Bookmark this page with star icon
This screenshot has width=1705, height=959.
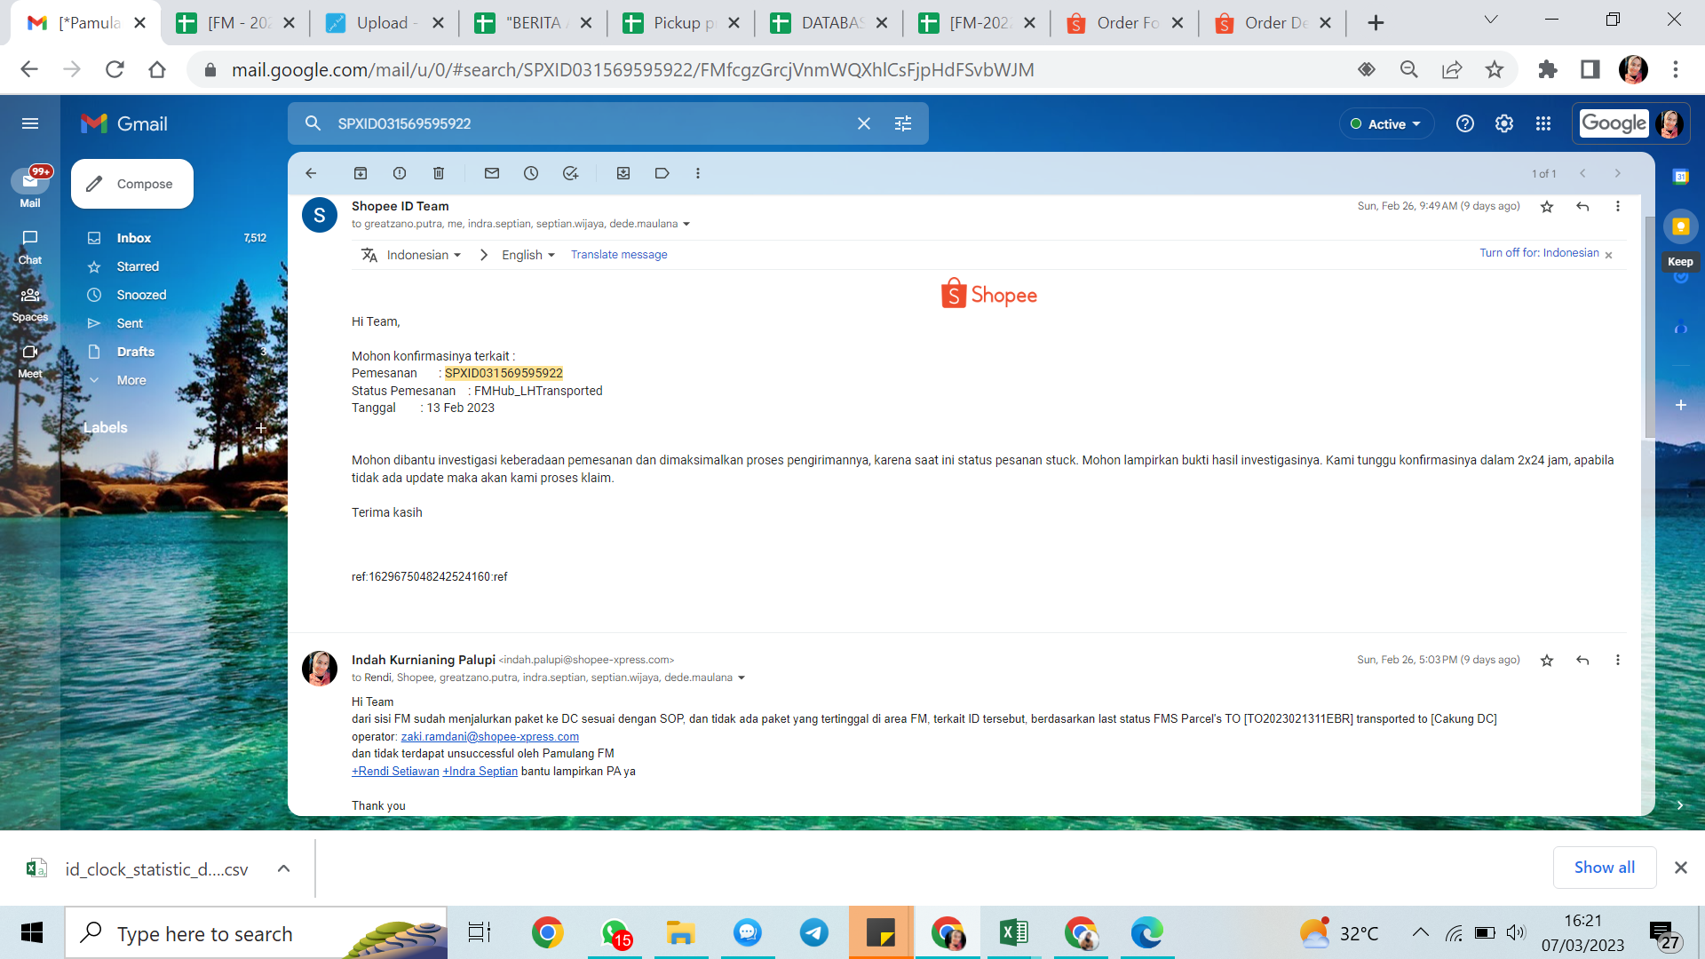pos(1495,69)
